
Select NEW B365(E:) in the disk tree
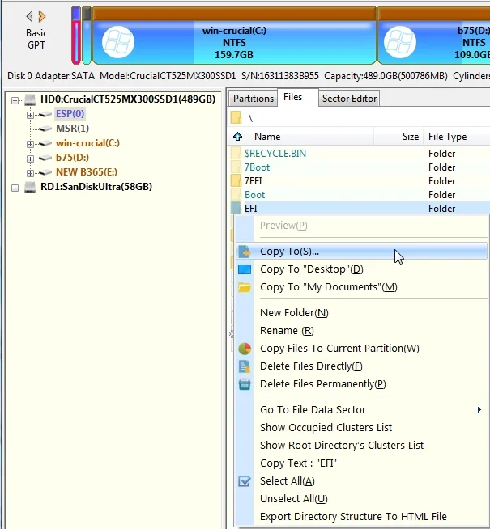point(87,172)
